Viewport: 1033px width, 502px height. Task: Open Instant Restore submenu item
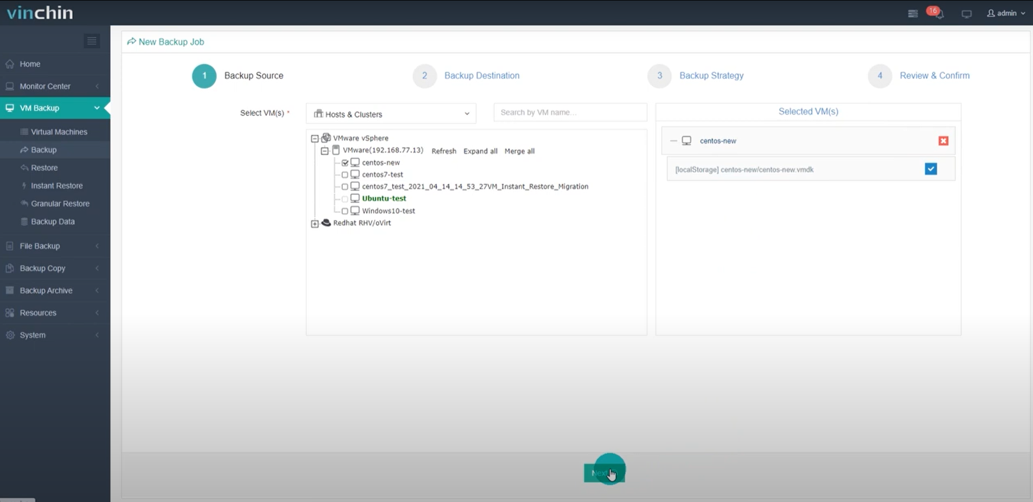click(x=56, y=186)
